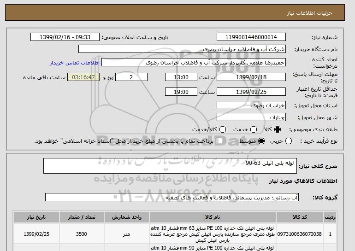The height and width of the screenshot is (251, 355).
Task: Click the جزئیات اطلاعات نیاز header title
Action: [x=309, y=13]
